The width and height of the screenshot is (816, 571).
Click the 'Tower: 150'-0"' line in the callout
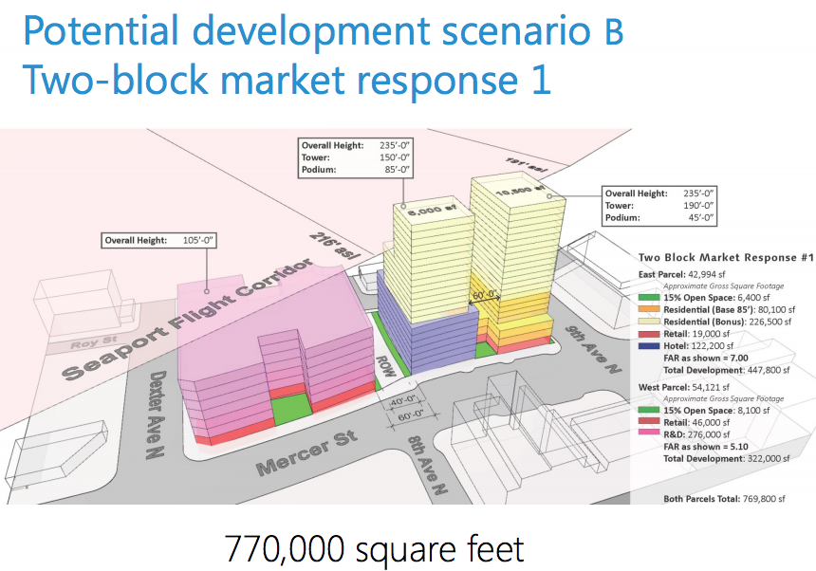[x=356, y=157]
